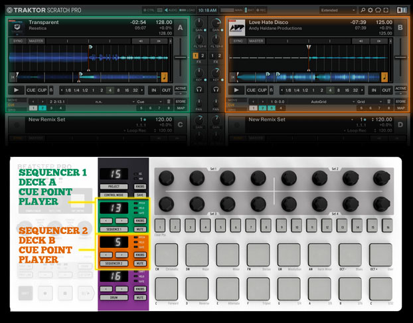Toggle flux mode on Deck B
413x323 pixels.
tap(271, 90)
